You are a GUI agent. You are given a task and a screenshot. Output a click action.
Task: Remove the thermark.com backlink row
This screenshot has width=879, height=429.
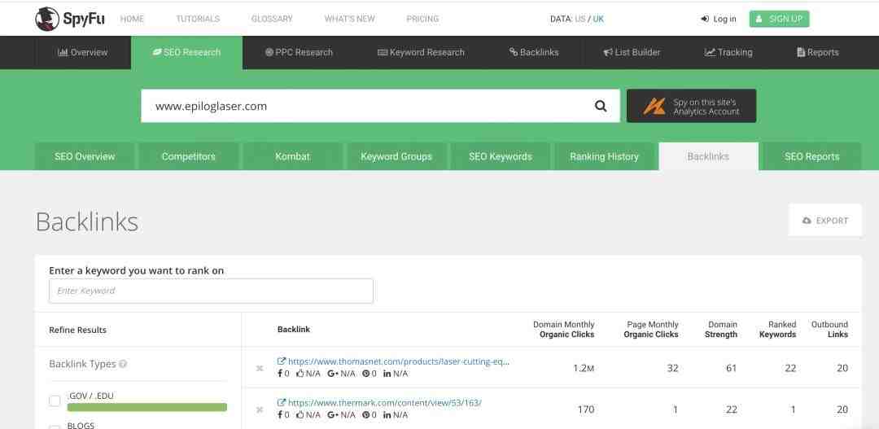pyautogui.click(x=260, y=410)
